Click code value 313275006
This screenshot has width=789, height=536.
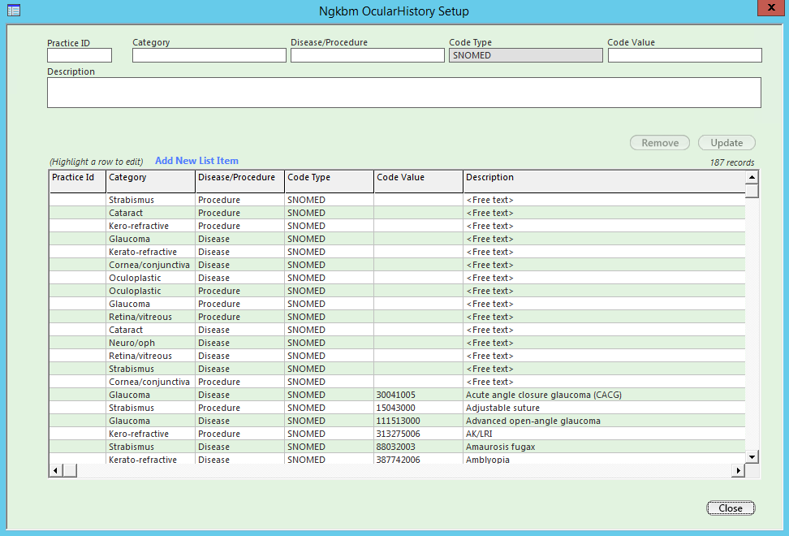click(x=398, y=434)
